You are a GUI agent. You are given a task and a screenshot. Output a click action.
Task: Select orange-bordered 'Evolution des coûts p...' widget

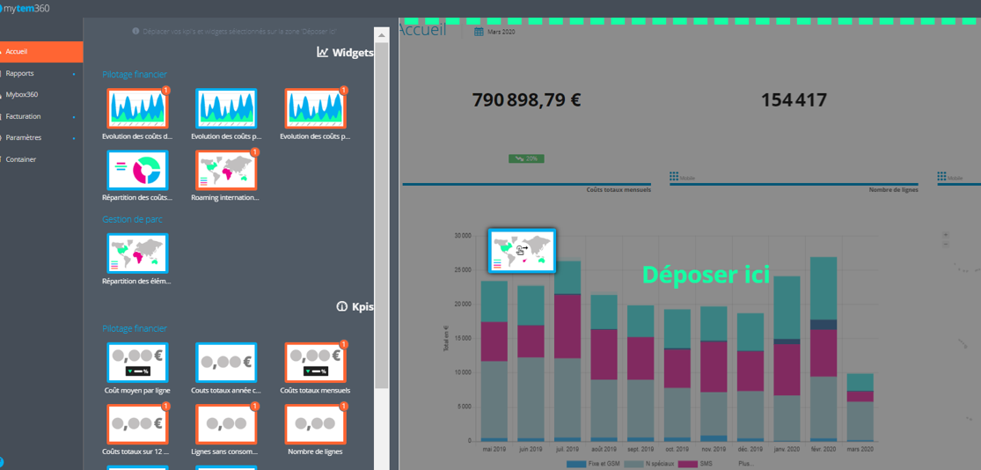coord(315,108)
